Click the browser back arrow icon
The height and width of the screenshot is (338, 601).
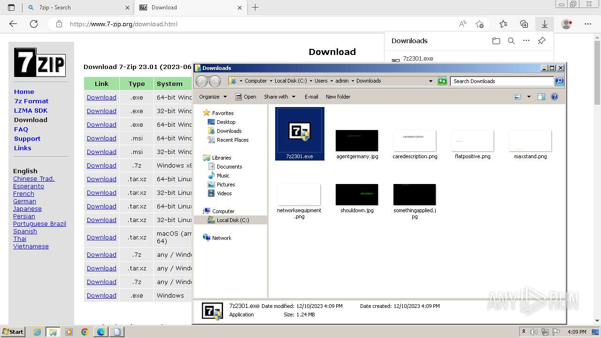pos(13,24)
